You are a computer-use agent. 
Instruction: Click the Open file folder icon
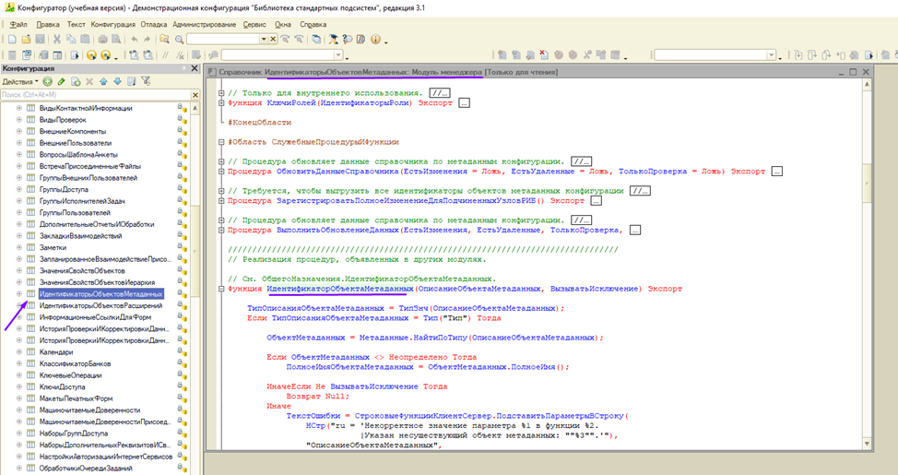coord(26,40)
